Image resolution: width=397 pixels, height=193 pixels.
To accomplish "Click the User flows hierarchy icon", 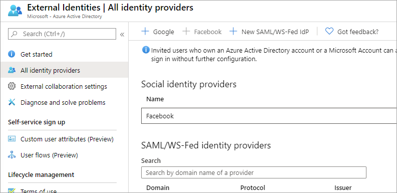I will pyautogui.click(x=12, y=155).
